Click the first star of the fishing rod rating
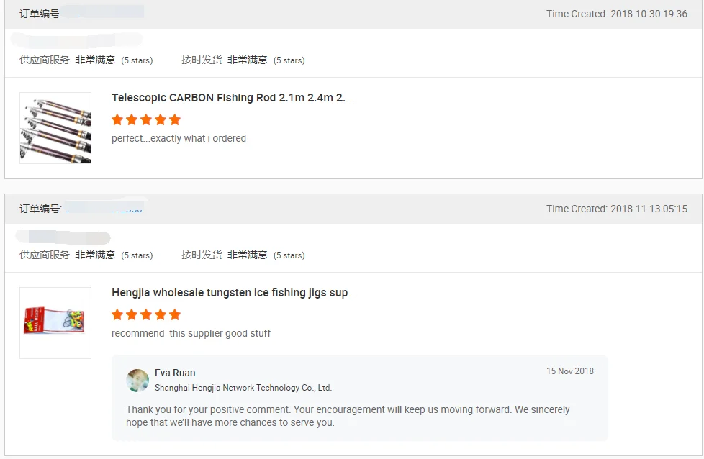The height and width of the screenshot is (459, 704). point(117,119)
